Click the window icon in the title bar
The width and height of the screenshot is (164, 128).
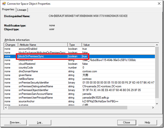tap(4, 4)
